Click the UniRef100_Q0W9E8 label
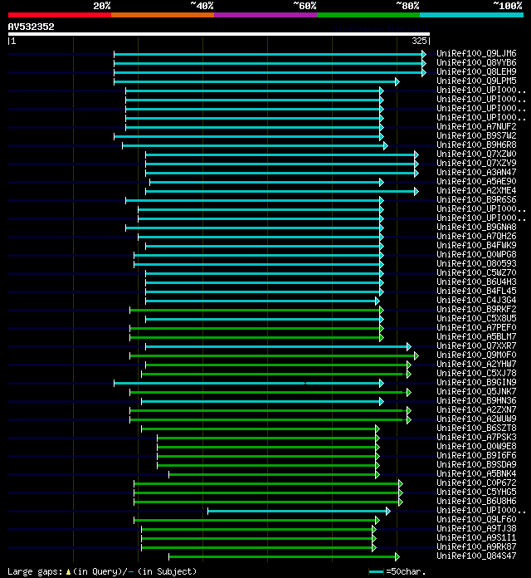 [x=476, y=446]
